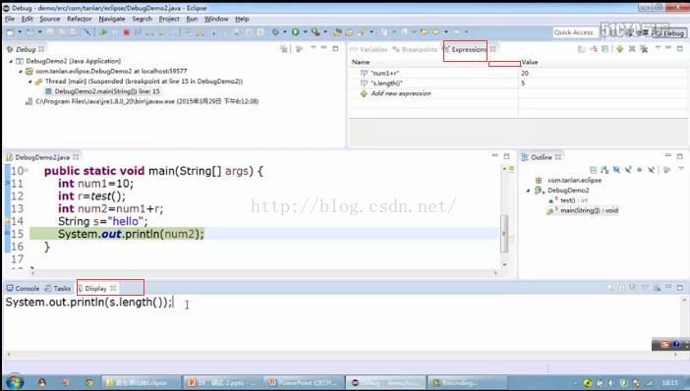Select DebugDemo2.main stack frame line 15

pyautogui.click(x=107, y=91)
